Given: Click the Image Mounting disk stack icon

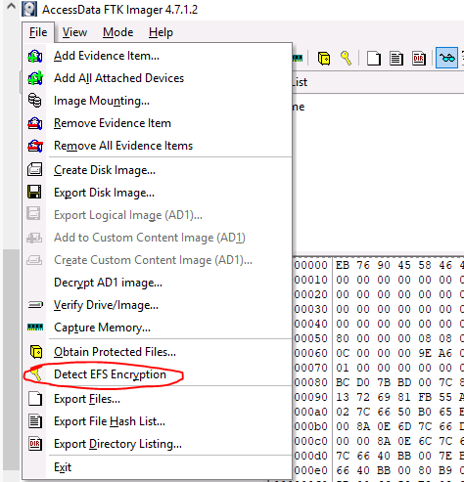Looking at the screenshot, I should [x=35, y=101].
